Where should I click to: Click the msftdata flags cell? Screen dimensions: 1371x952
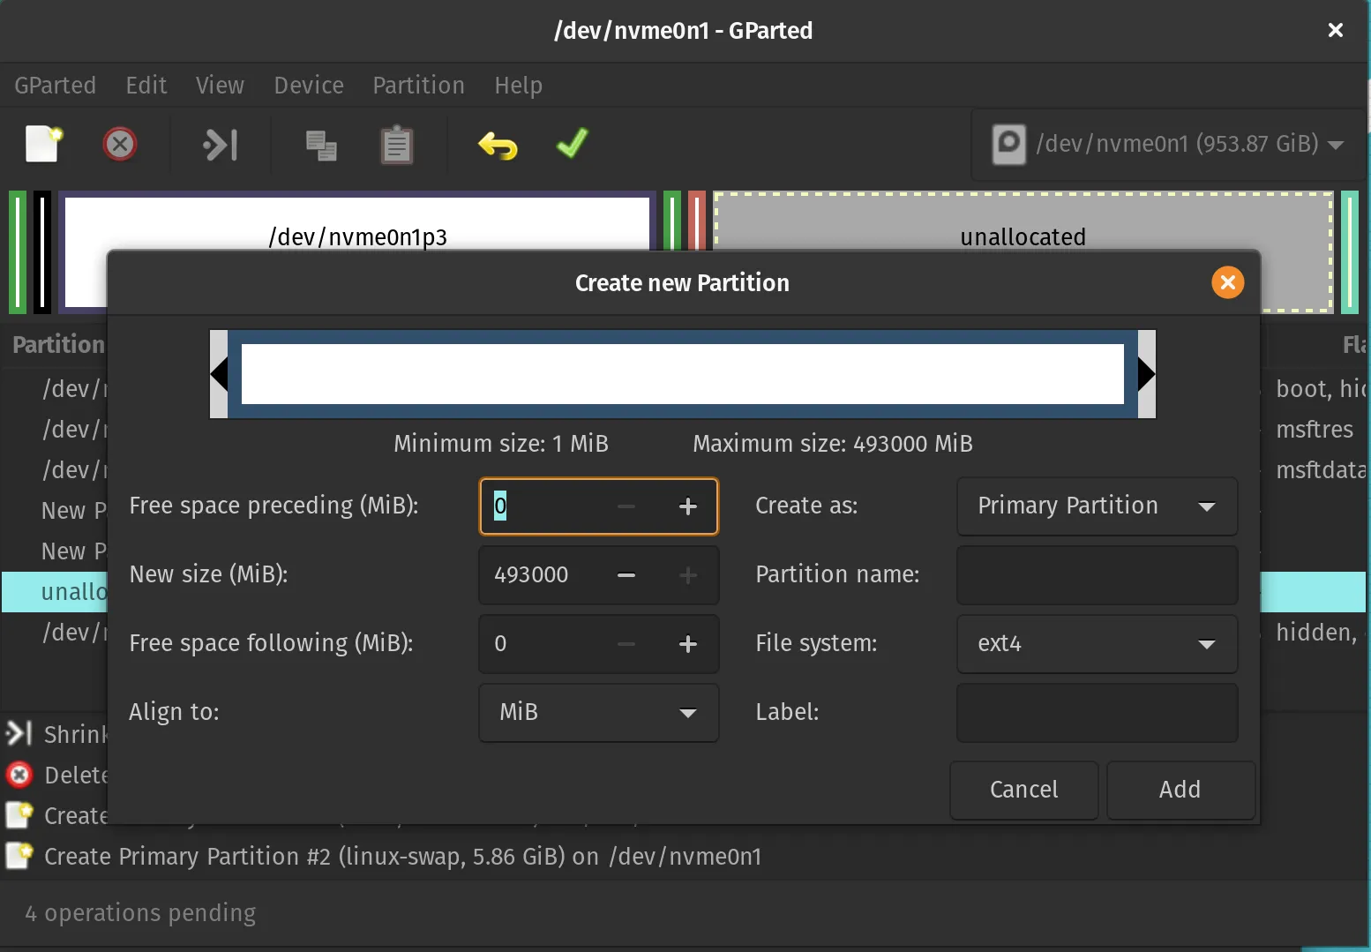(1320, 470)
